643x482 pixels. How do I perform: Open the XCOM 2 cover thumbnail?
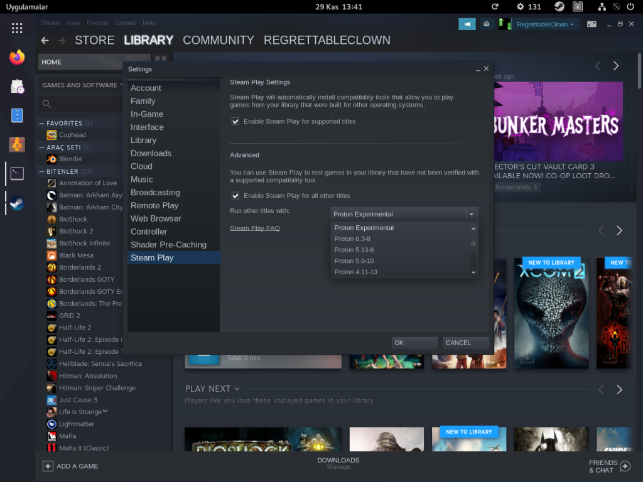[x=551, y=314]
